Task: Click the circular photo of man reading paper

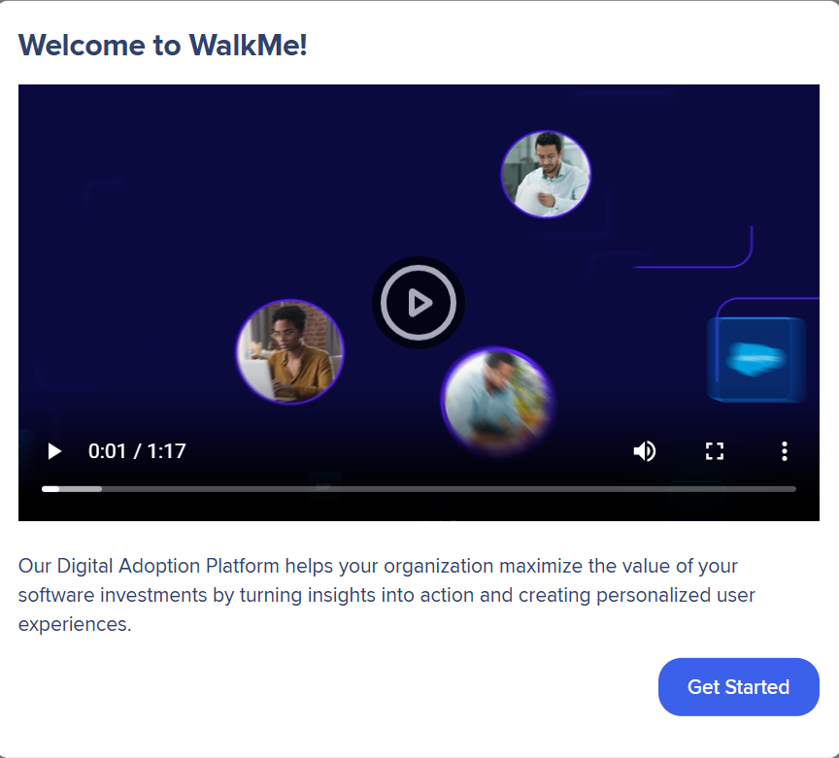Action: [x=546, y=174]
